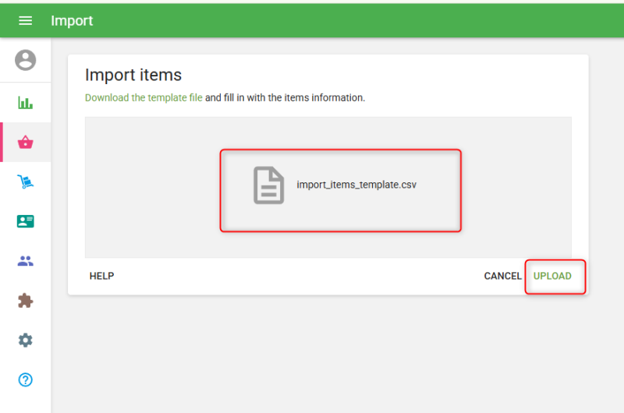Go to Employees ID card icon

pos(25,221)
